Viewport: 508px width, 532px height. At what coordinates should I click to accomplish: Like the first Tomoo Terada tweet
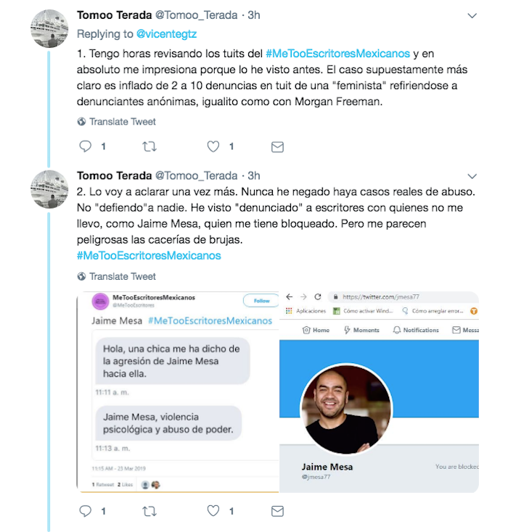coord(213,146)
